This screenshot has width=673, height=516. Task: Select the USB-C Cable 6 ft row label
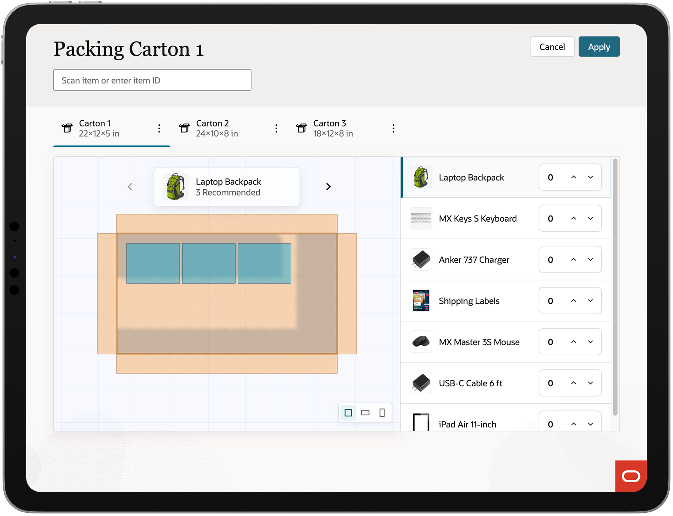pyautogui.click(x=470, y=383)
